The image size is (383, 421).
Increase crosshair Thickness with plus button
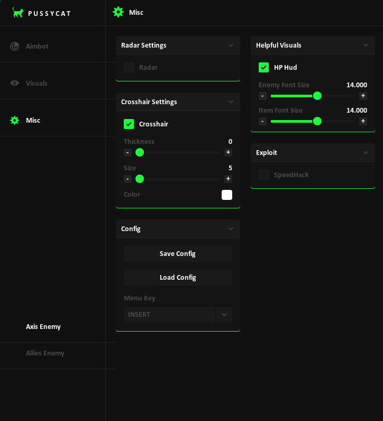coord(228,152)
